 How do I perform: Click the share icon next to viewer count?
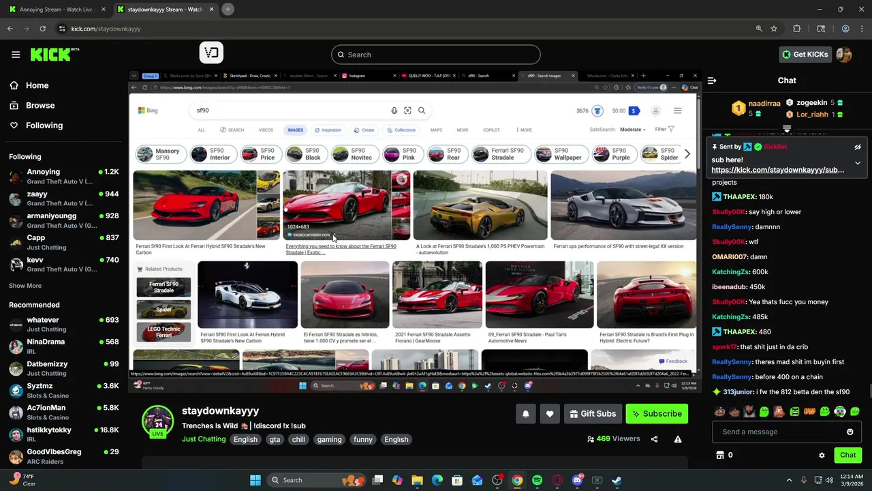coord(655,439)
